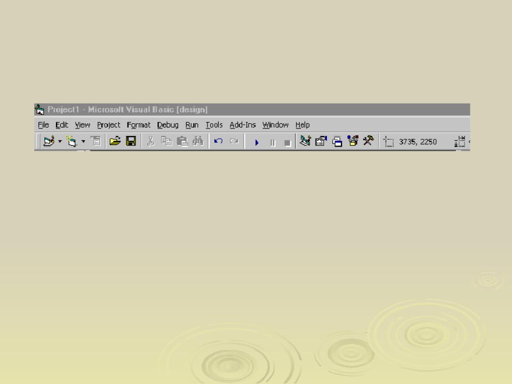The image size is (512, 384).
Task: Click the Find binoculars icon
Action: click(198, 141)
